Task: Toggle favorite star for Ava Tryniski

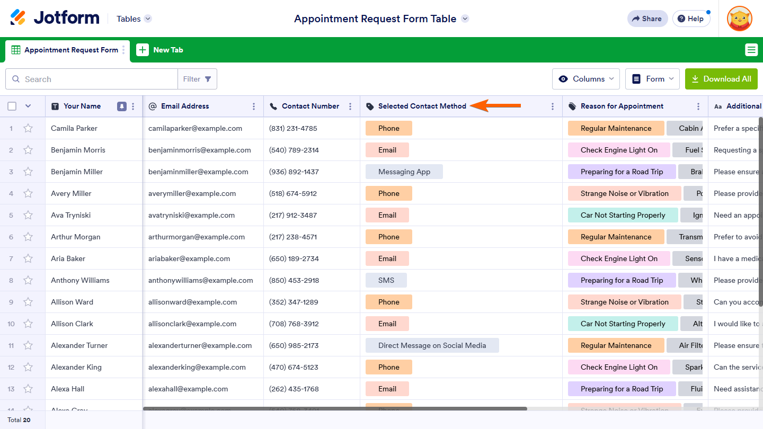Action: pyautogui.click(x=28, y=215)
